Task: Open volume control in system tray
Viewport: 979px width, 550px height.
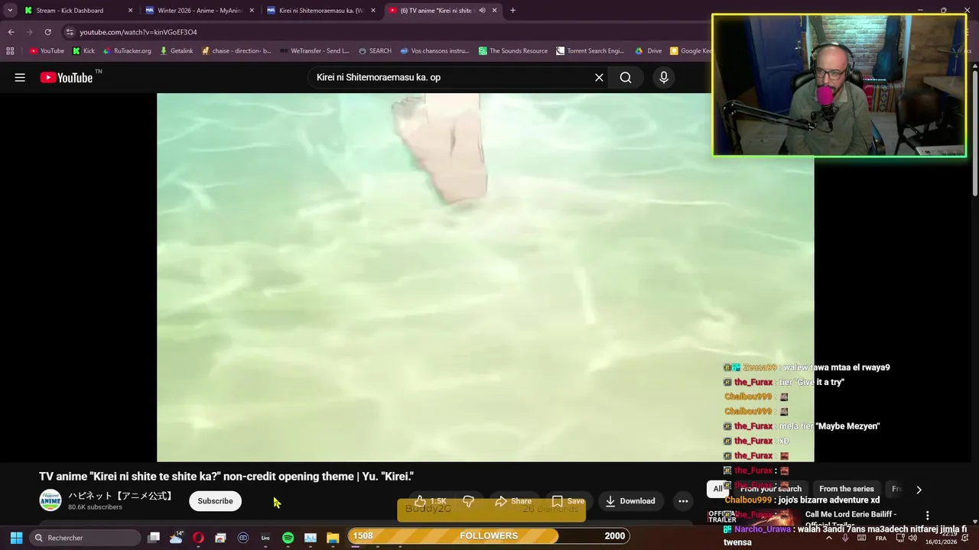Action: coord(912,538)
